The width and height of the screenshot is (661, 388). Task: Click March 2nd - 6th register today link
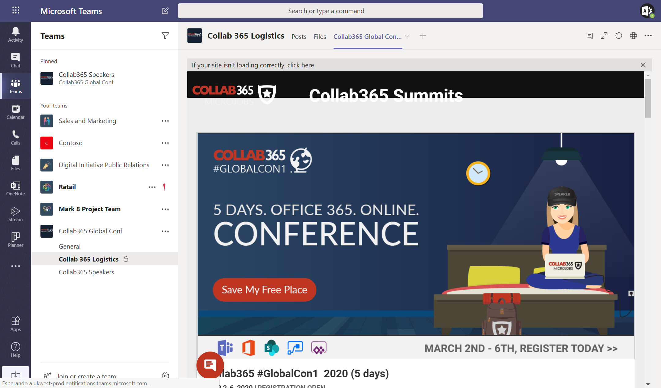(521, 348)
